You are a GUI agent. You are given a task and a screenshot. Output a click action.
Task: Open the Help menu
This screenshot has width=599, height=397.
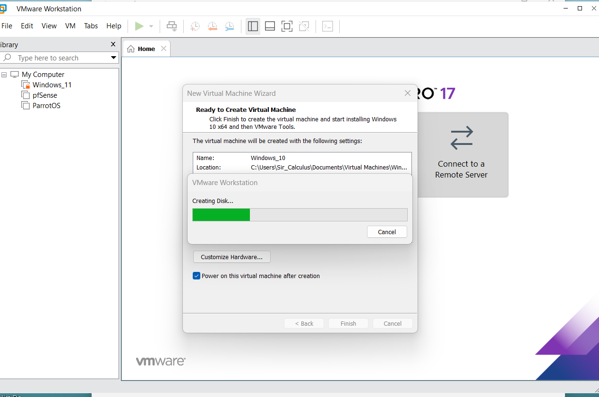point(114,26)
